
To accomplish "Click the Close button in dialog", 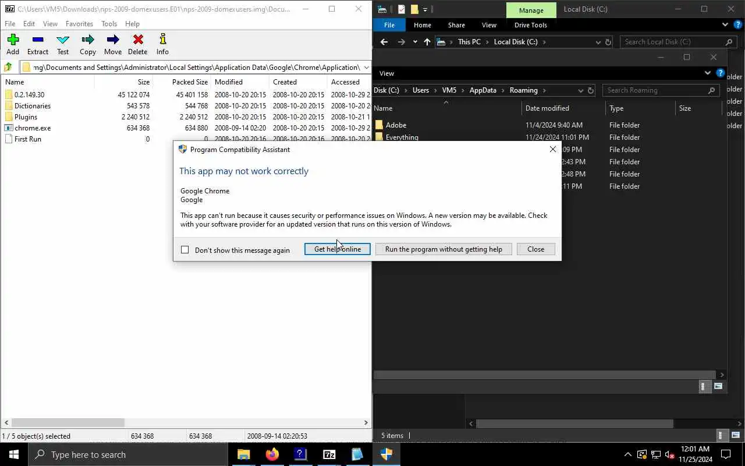I will click(535, 249).
